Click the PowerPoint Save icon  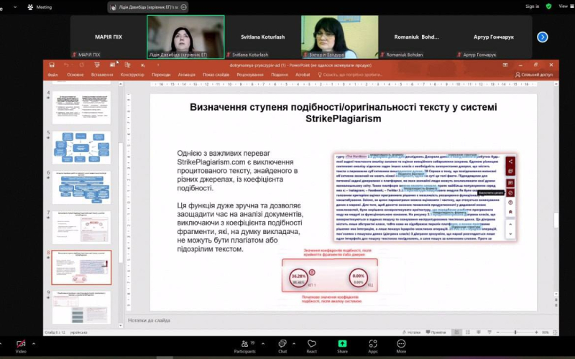[52, 65]
